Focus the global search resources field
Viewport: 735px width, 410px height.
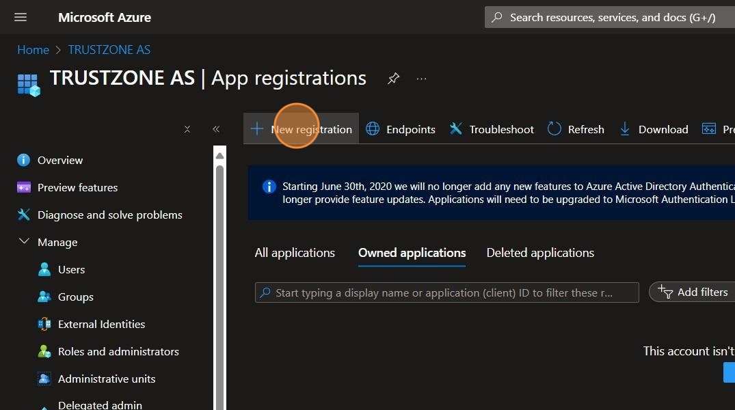click(x=610, y=17)
